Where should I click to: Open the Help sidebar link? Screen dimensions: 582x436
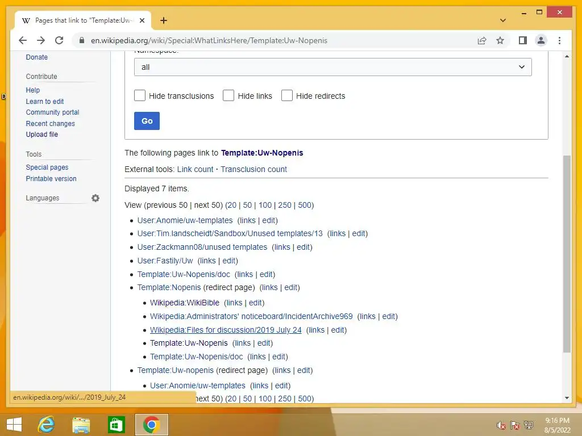[32, 90]
